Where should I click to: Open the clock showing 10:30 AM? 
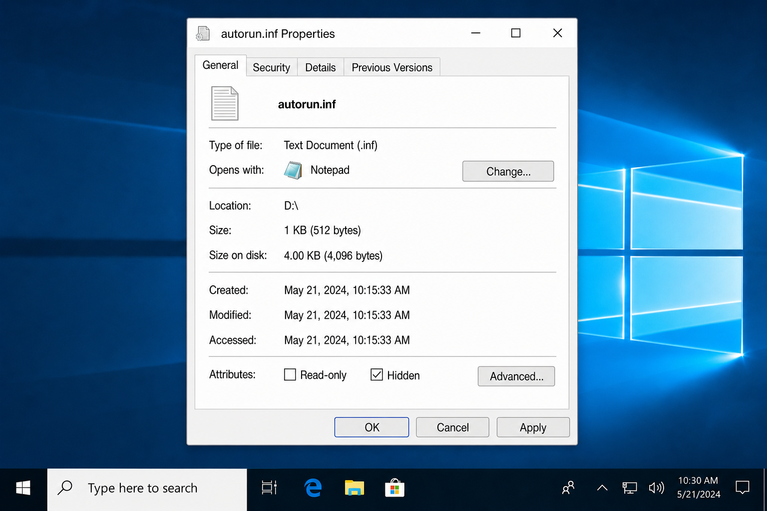point(698,488)
